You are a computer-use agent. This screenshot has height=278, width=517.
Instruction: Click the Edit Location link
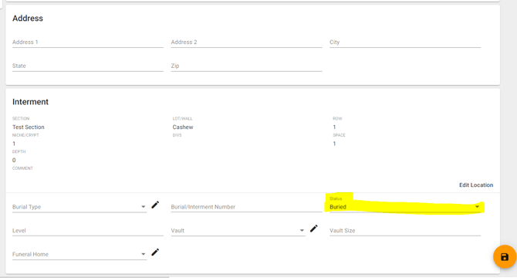pyautogui.click(x=476, y=185)
